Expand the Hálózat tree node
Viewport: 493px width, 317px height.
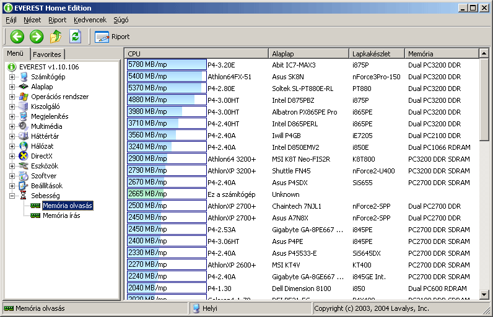pyautogui.click(x=12, y=146)
